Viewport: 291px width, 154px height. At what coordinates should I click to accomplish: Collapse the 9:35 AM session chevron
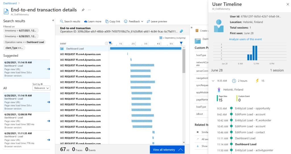point(213,81)
